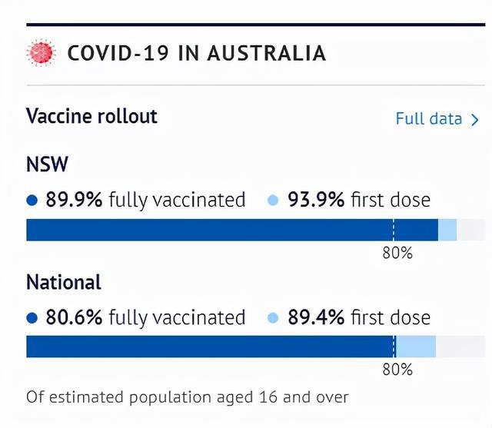Click the National light blue first dose segment

416,347
